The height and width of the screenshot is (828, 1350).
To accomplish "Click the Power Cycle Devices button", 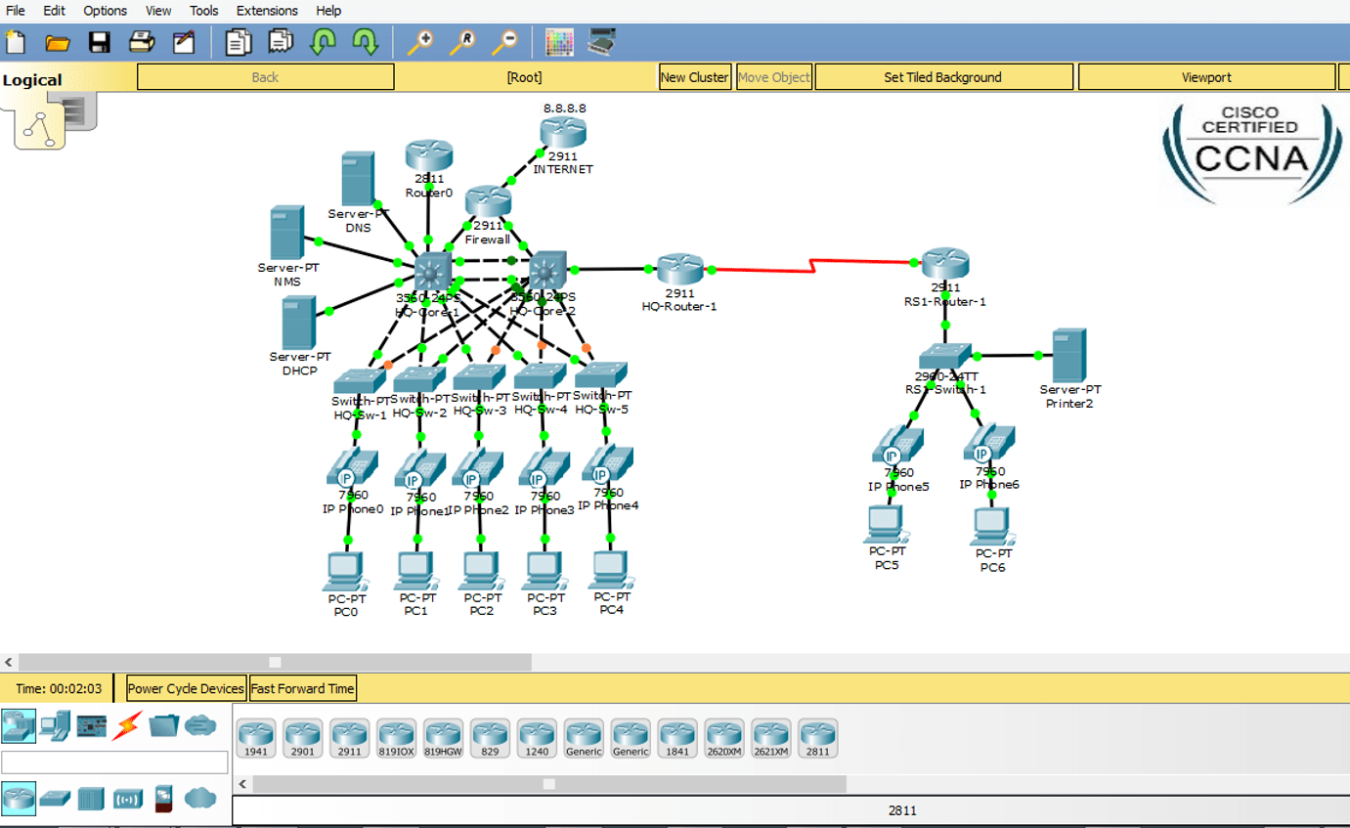I will pyautogui.click(x=185, y=687).
